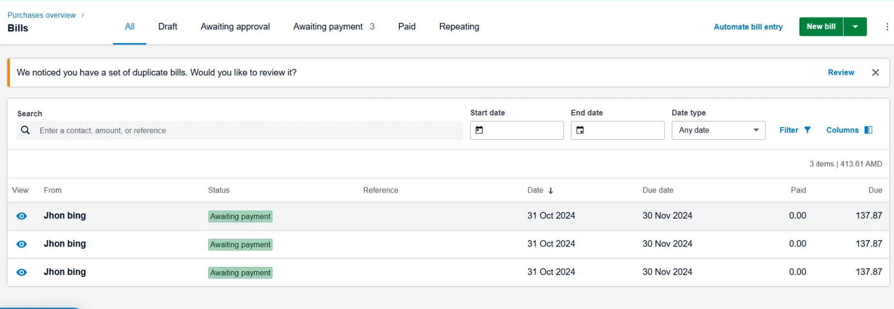This screenshot has height=309, width=894.
Task: Click the '3 items | 413.61 AMD' summary
Action: pyautogui.click(x=845, y=164)
